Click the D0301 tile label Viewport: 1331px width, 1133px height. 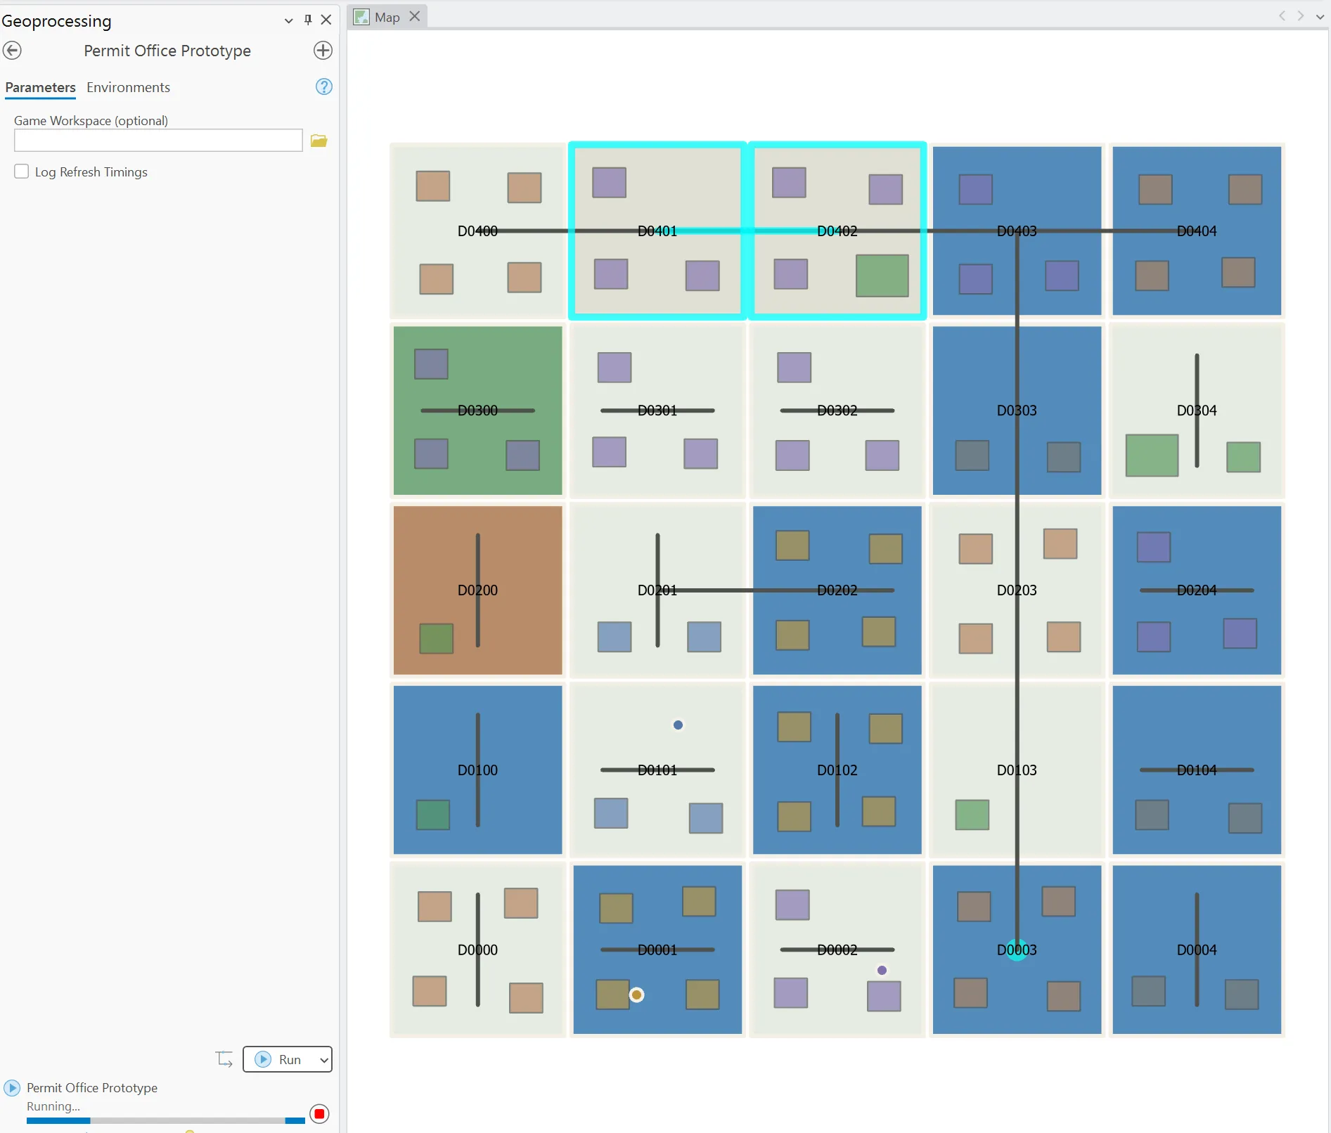pyautogui.click(x=657, y=410)
